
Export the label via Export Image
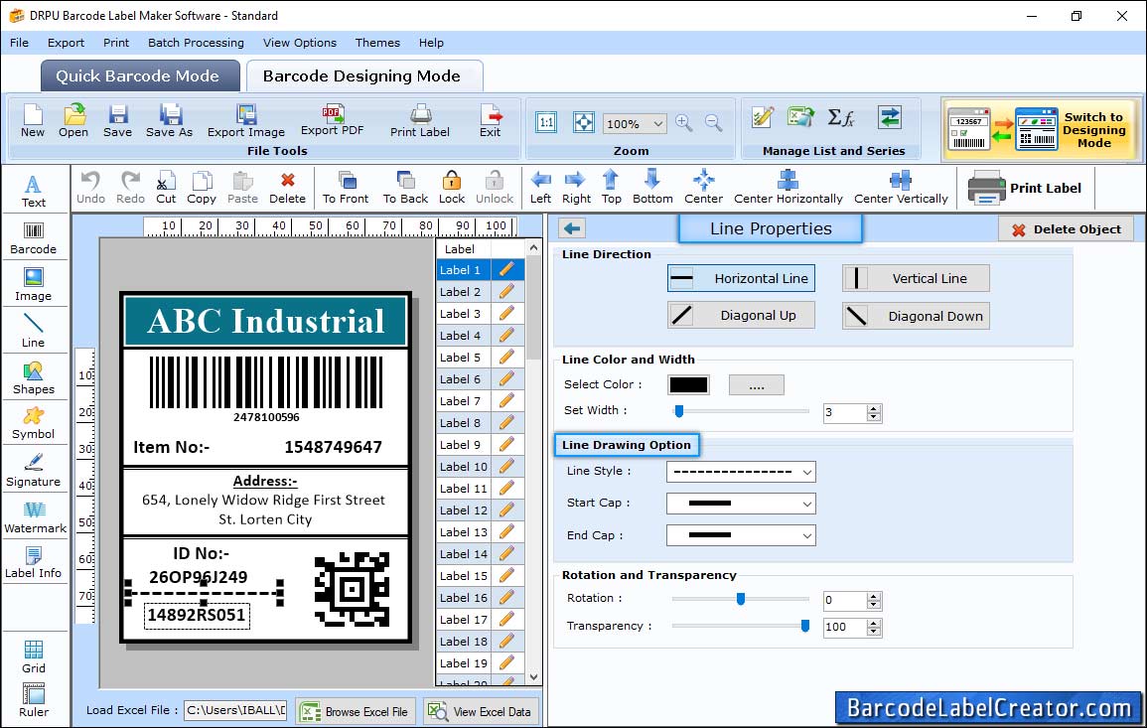pos(246,121)
